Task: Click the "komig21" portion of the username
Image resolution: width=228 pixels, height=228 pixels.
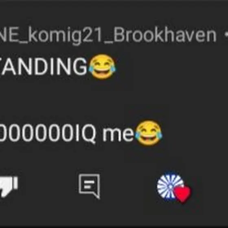Action: (66, 36)
